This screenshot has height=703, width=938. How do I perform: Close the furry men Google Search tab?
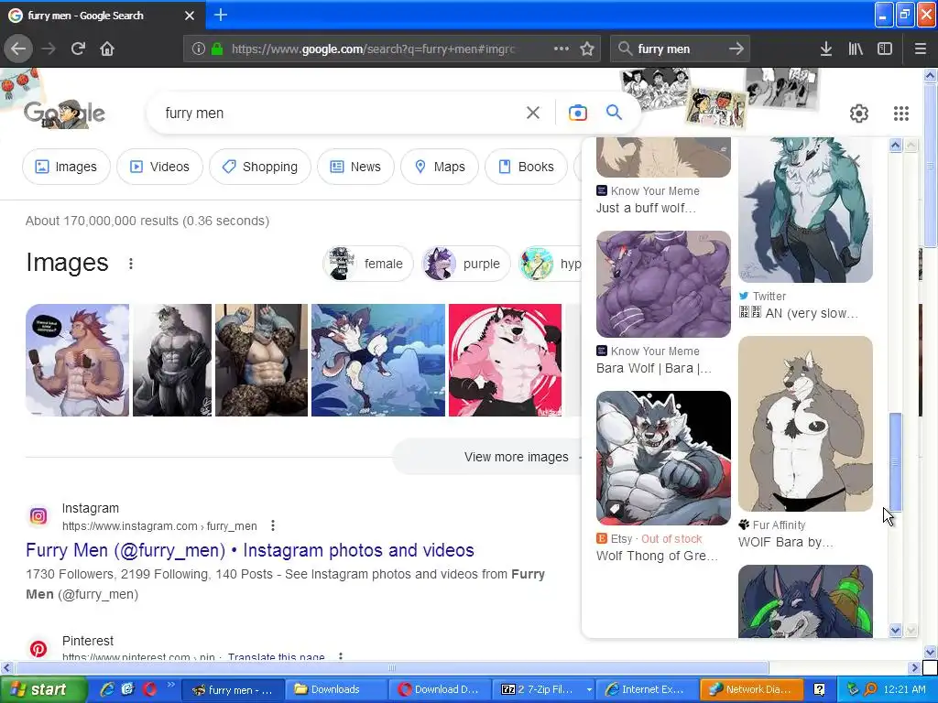pyautogui.click(x=190, y=16)
